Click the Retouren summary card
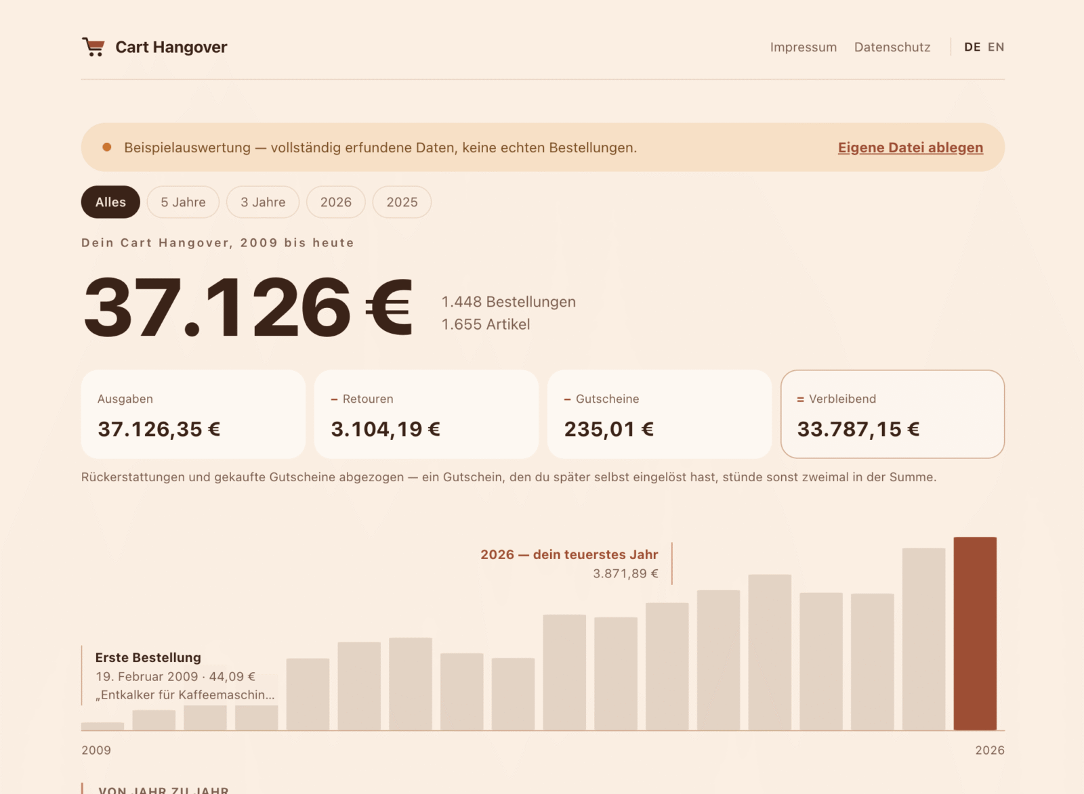The height and width of the screenshot is (794, 1084). click(x=426, y=414)
